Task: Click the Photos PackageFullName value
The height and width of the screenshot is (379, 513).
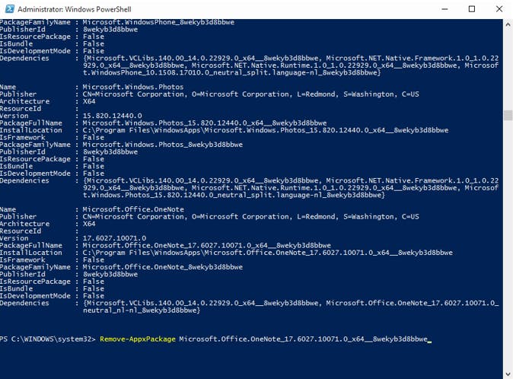Action: [x=205, y=123]
